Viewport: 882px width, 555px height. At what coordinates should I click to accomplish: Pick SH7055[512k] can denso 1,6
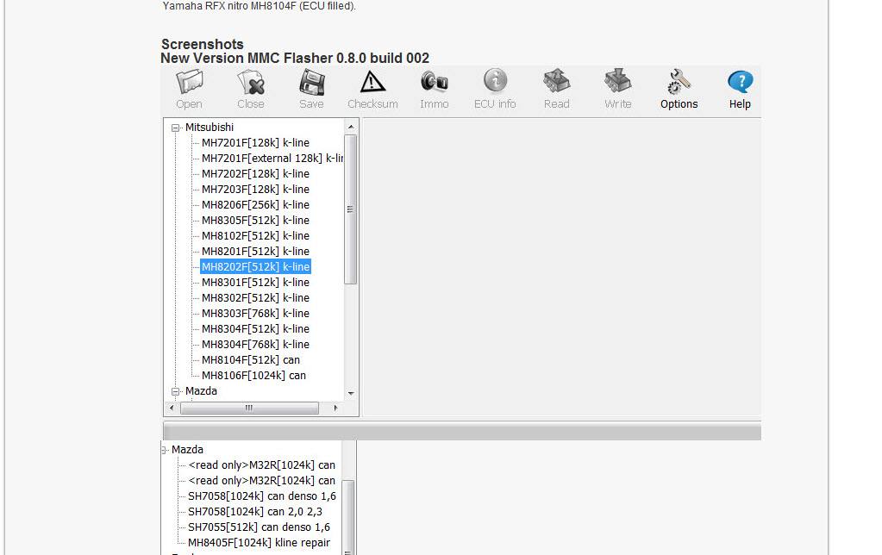[x=259, y=527]
